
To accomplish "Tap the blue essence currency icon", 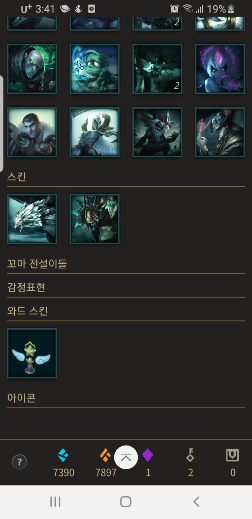I will click(63, 455).
